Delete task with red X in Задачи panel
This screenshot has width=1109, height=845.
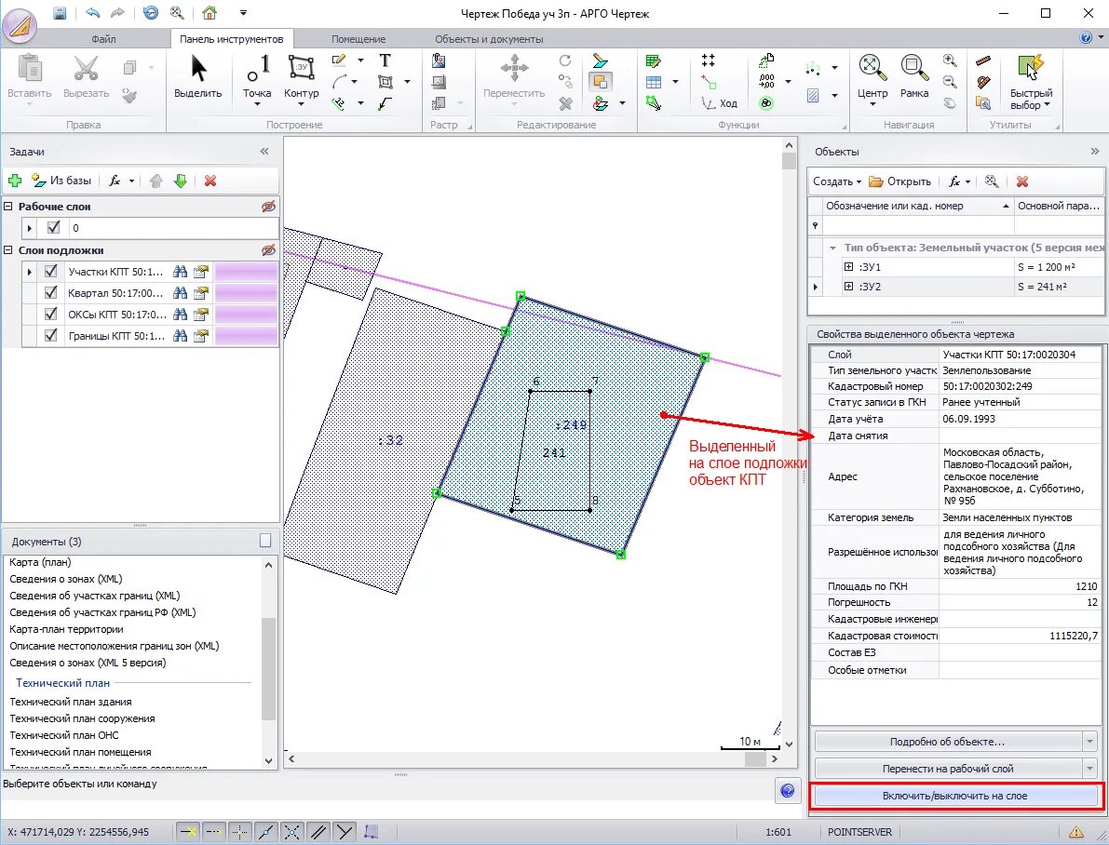tap(210, 181)
